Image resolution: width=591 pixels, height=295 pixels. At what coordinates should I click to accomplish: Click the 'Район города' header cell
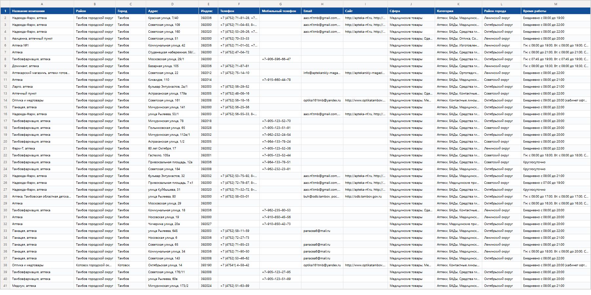(502, 11)
